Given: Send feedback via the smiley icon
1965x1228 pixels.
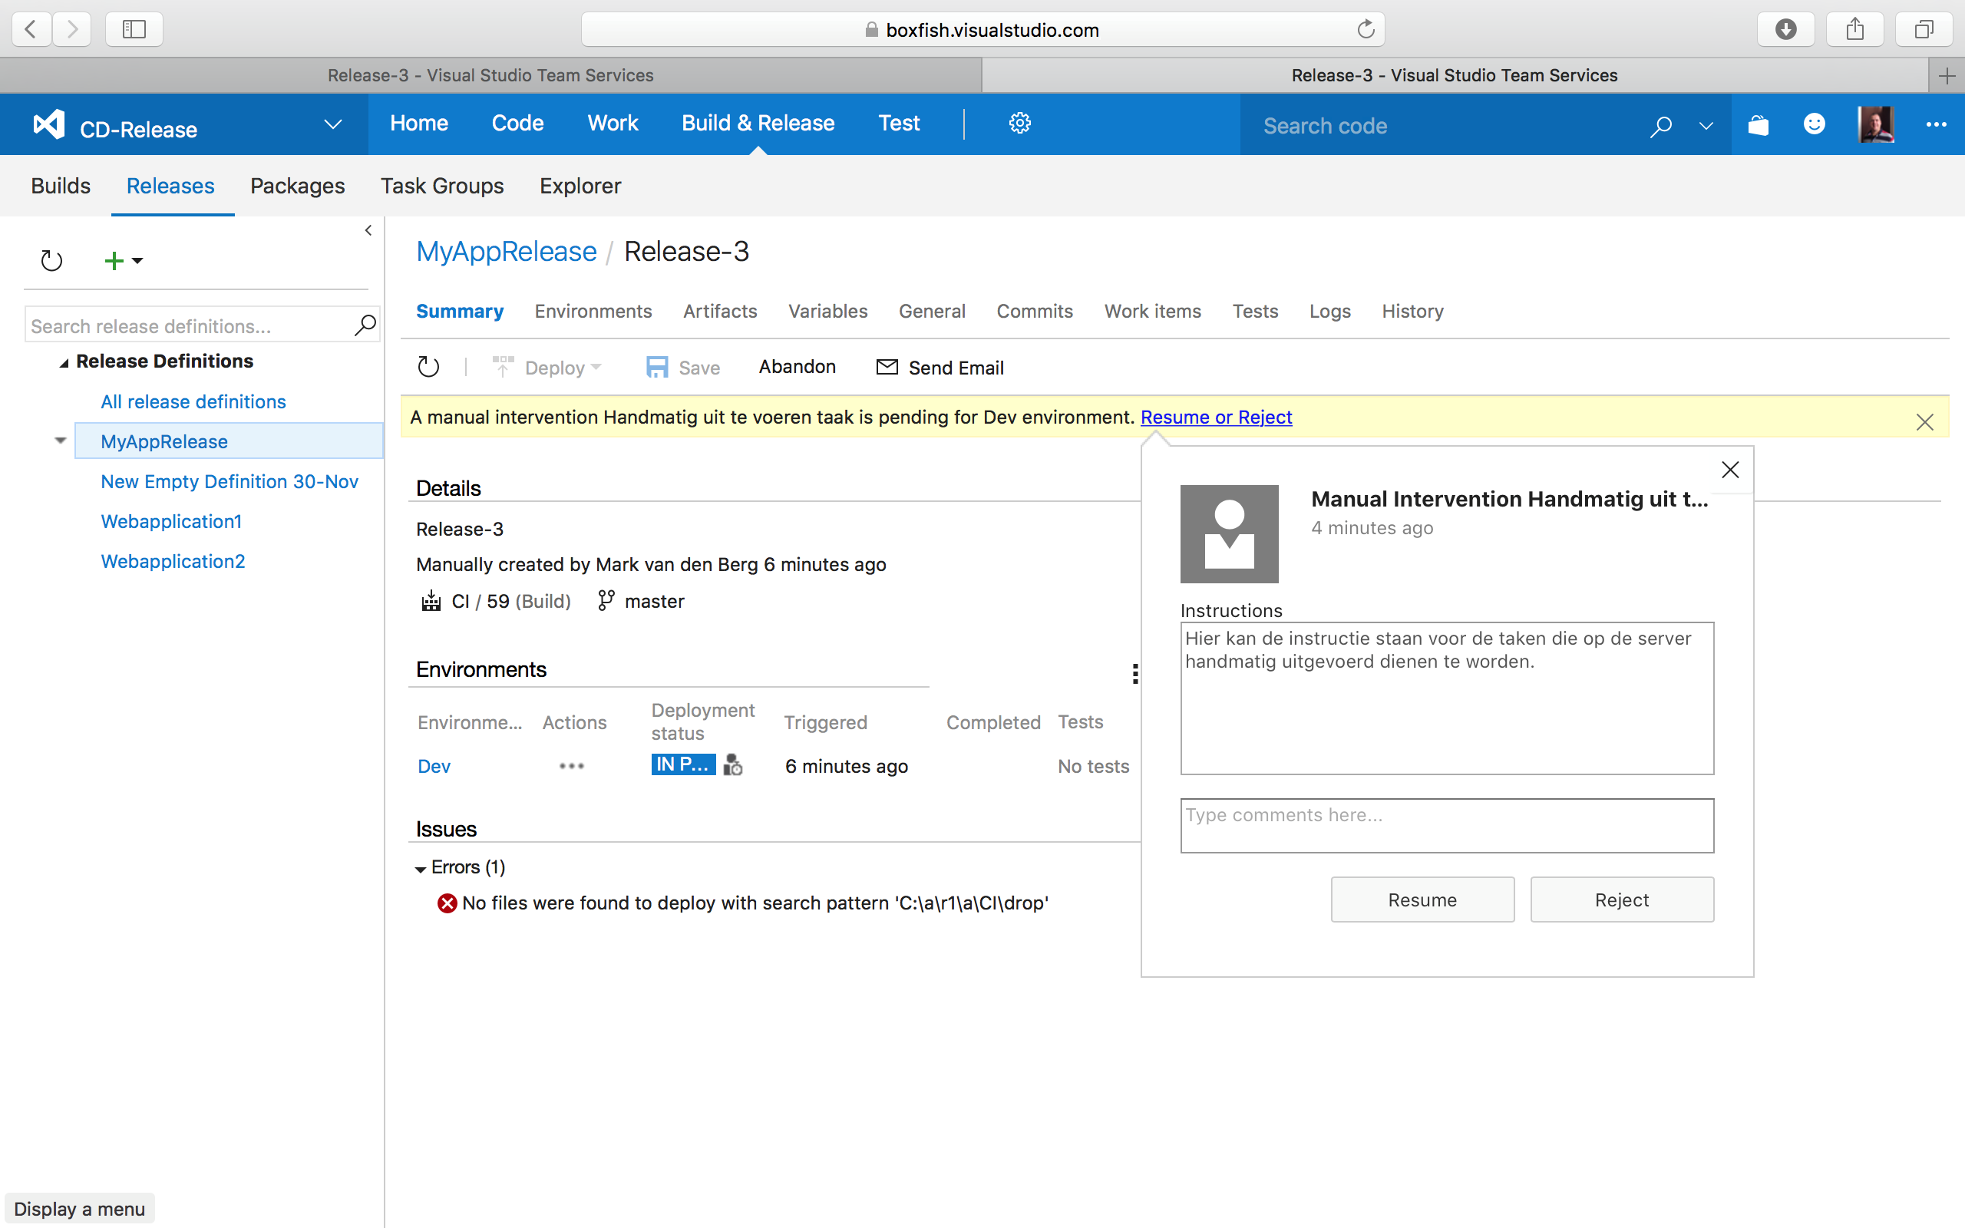Looking at the screenshot, I should click(1814, 124).
